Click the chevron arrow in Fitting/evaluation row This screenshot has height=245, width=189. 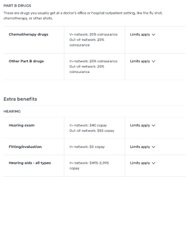(x=153, y=147)
